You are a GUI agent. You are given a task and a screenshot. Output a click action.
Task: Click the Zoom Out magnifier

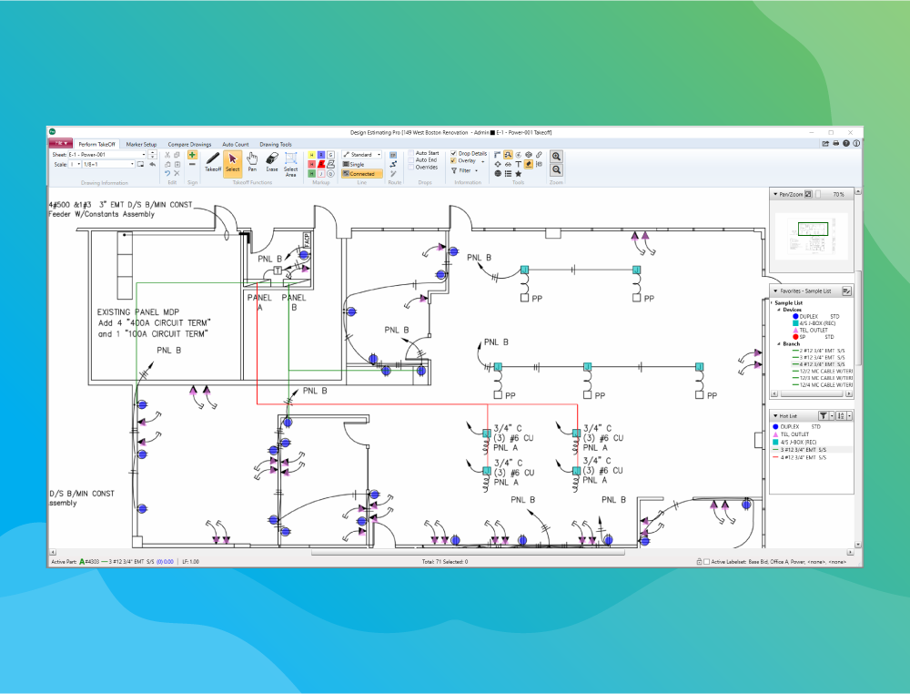[557, 170]
